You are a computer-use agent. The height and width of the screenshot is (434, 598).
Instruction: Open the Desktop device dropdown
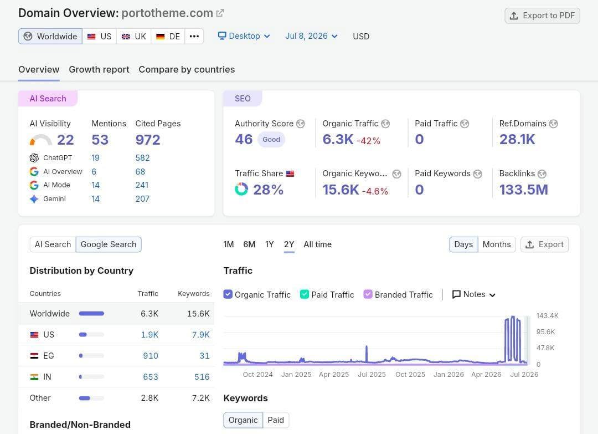(x=244, y=36)
